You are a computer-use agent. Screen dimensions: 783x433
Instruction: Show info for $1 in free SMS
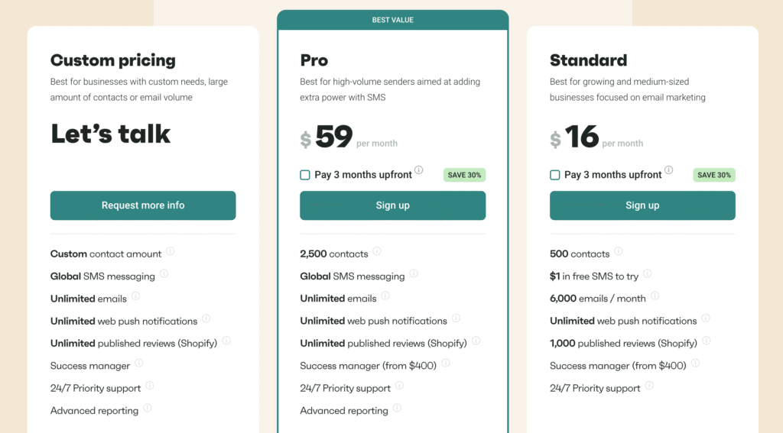(648, 273)
